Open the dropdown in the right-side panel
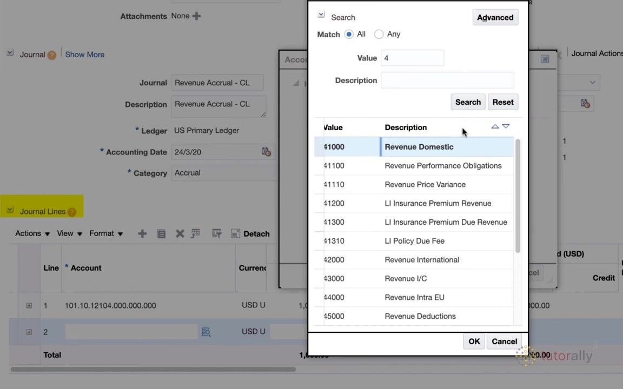623x389 pixels. coord(592,83)
